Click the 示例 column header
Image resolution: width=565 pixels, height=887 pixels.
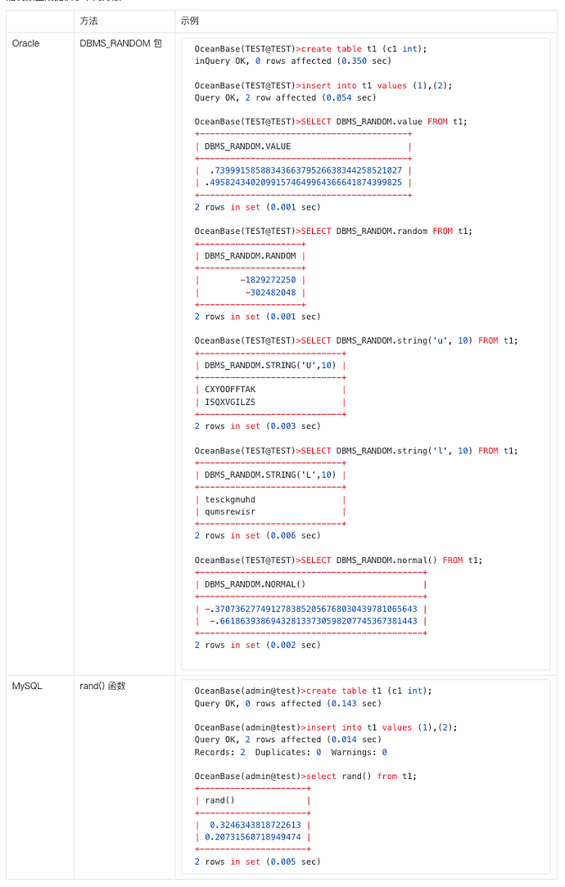click(x=190, y=21)
